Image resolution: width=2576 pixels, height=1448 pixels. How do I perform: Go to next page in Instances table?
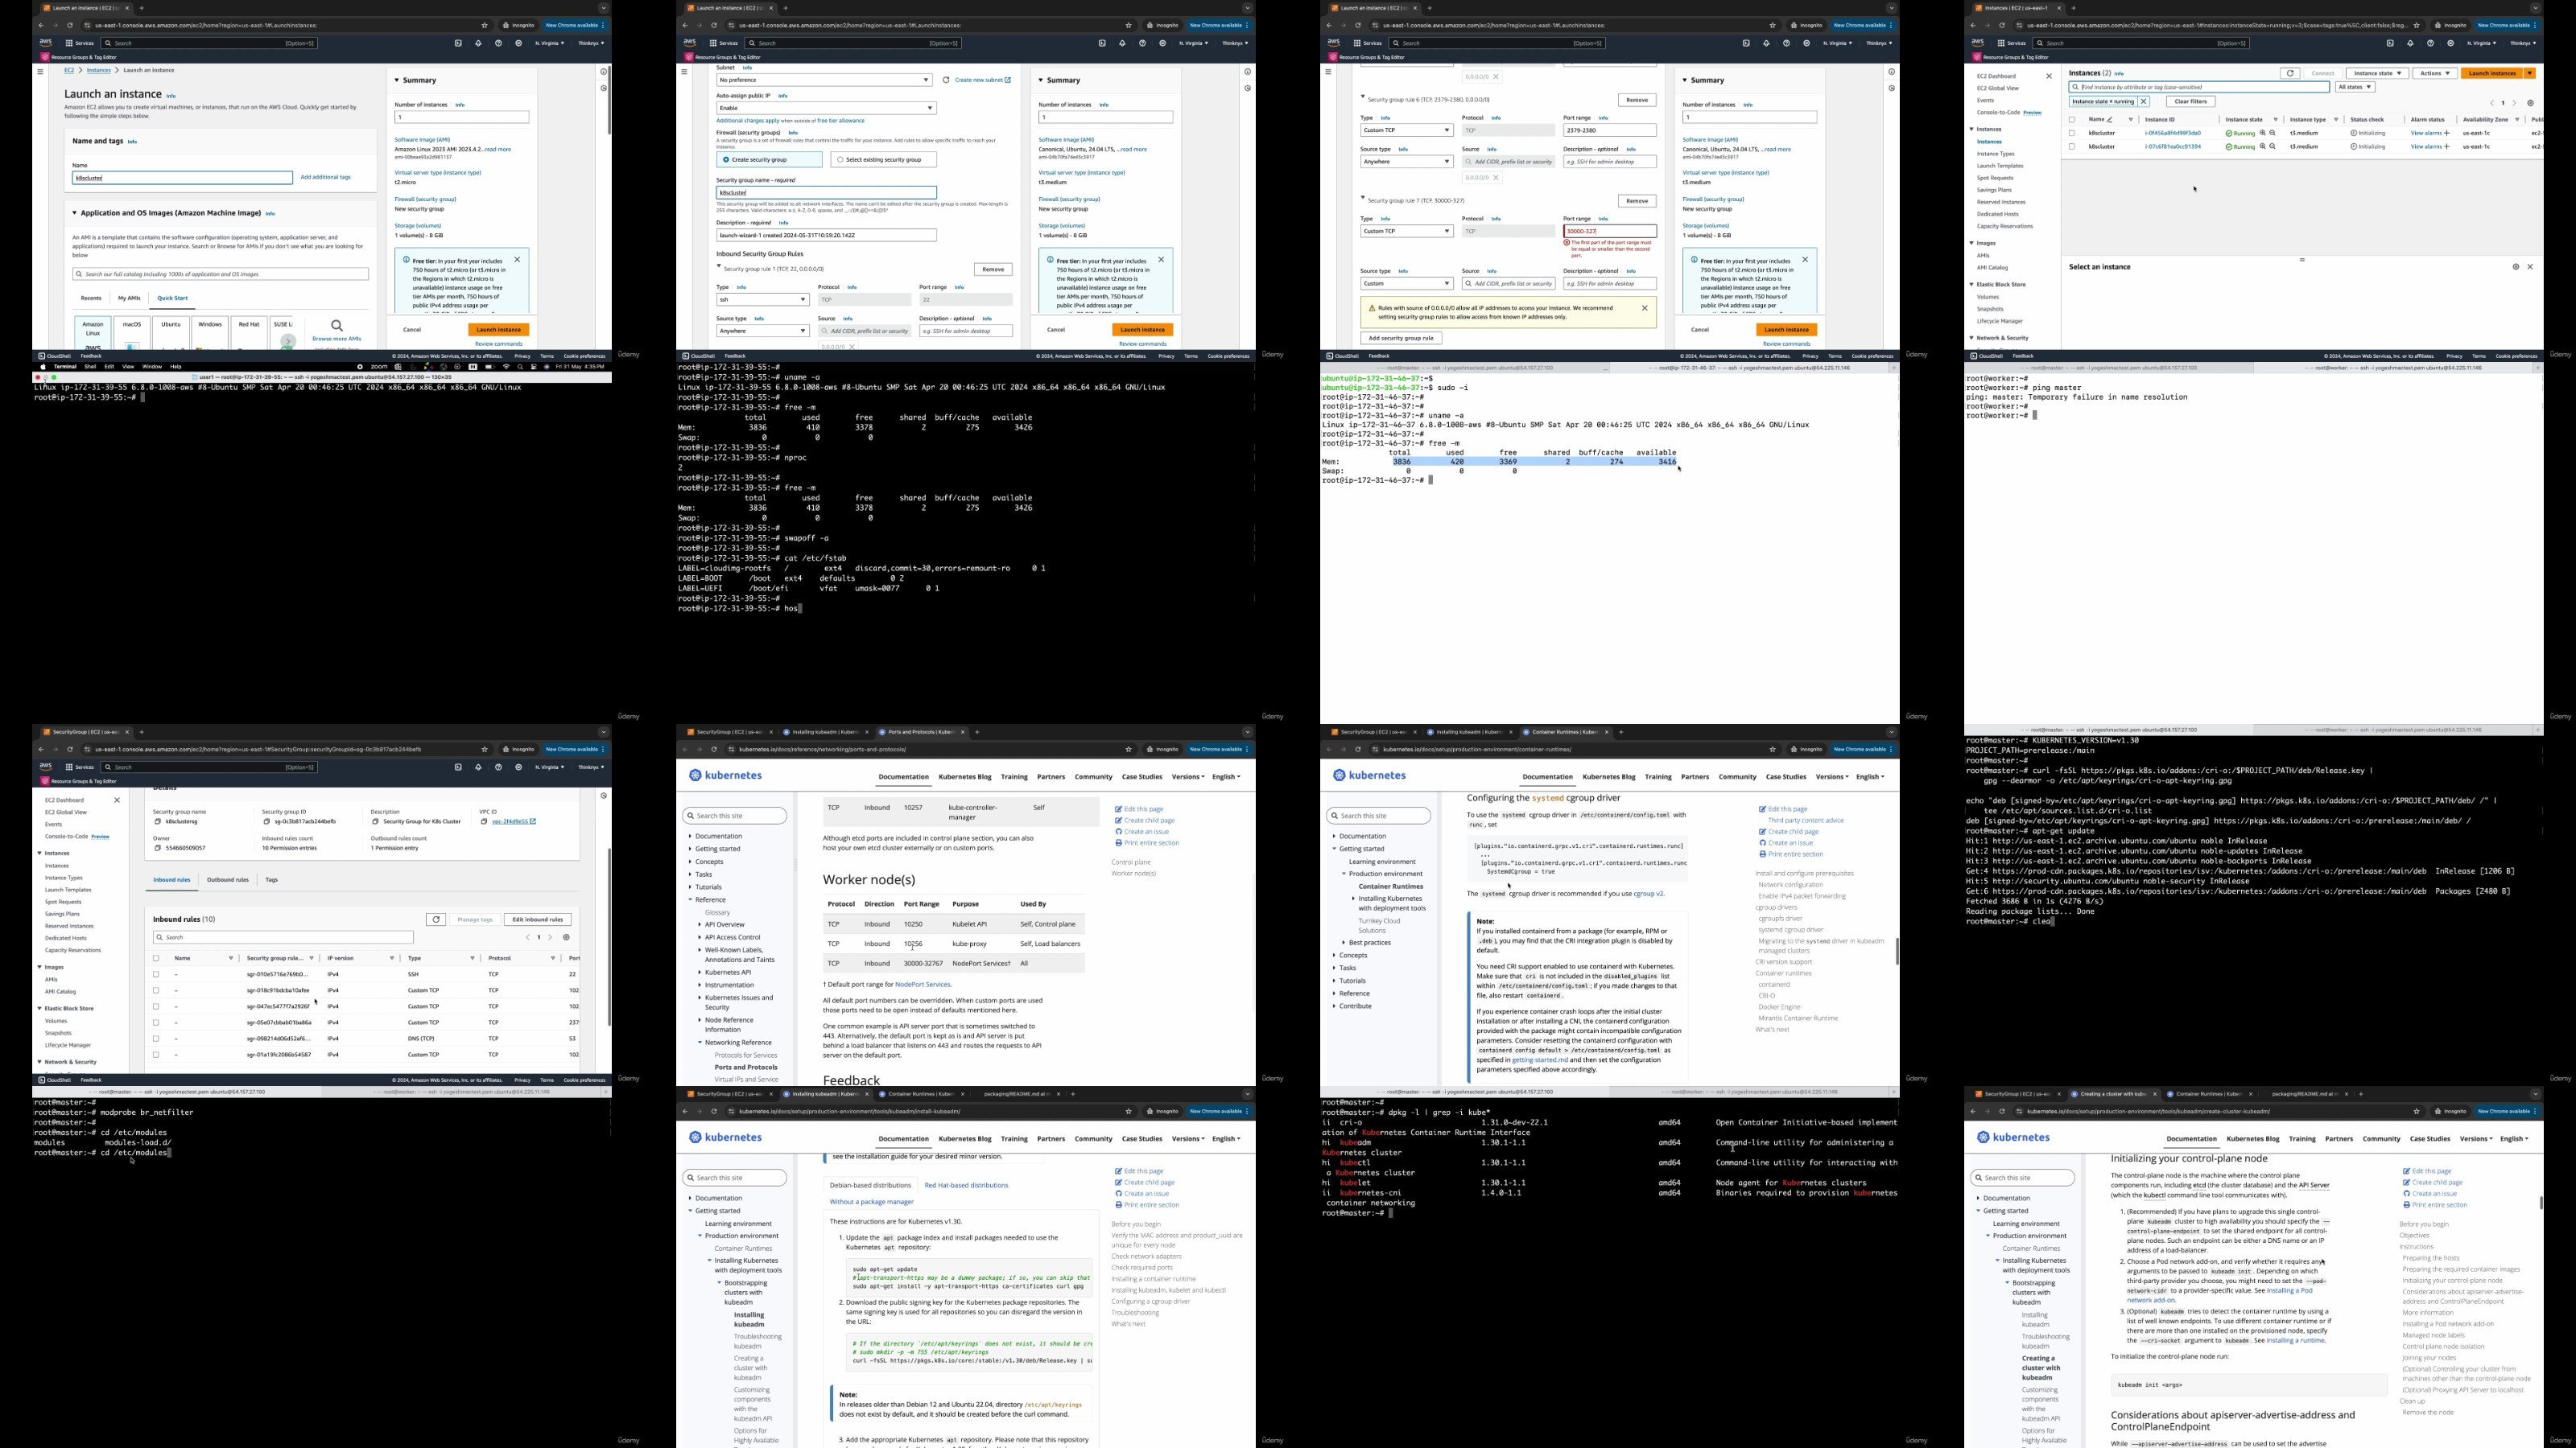(x=2514, y=103)
